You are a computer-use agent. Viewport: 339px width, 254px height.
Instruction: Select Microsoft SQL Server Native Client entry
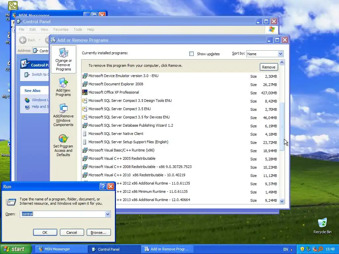[180, 134]
